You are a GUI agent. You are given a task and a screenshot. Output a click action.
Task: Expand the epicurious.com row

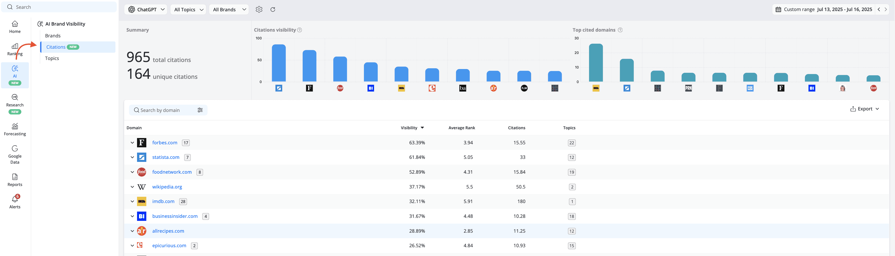click(x=132, y=245)
